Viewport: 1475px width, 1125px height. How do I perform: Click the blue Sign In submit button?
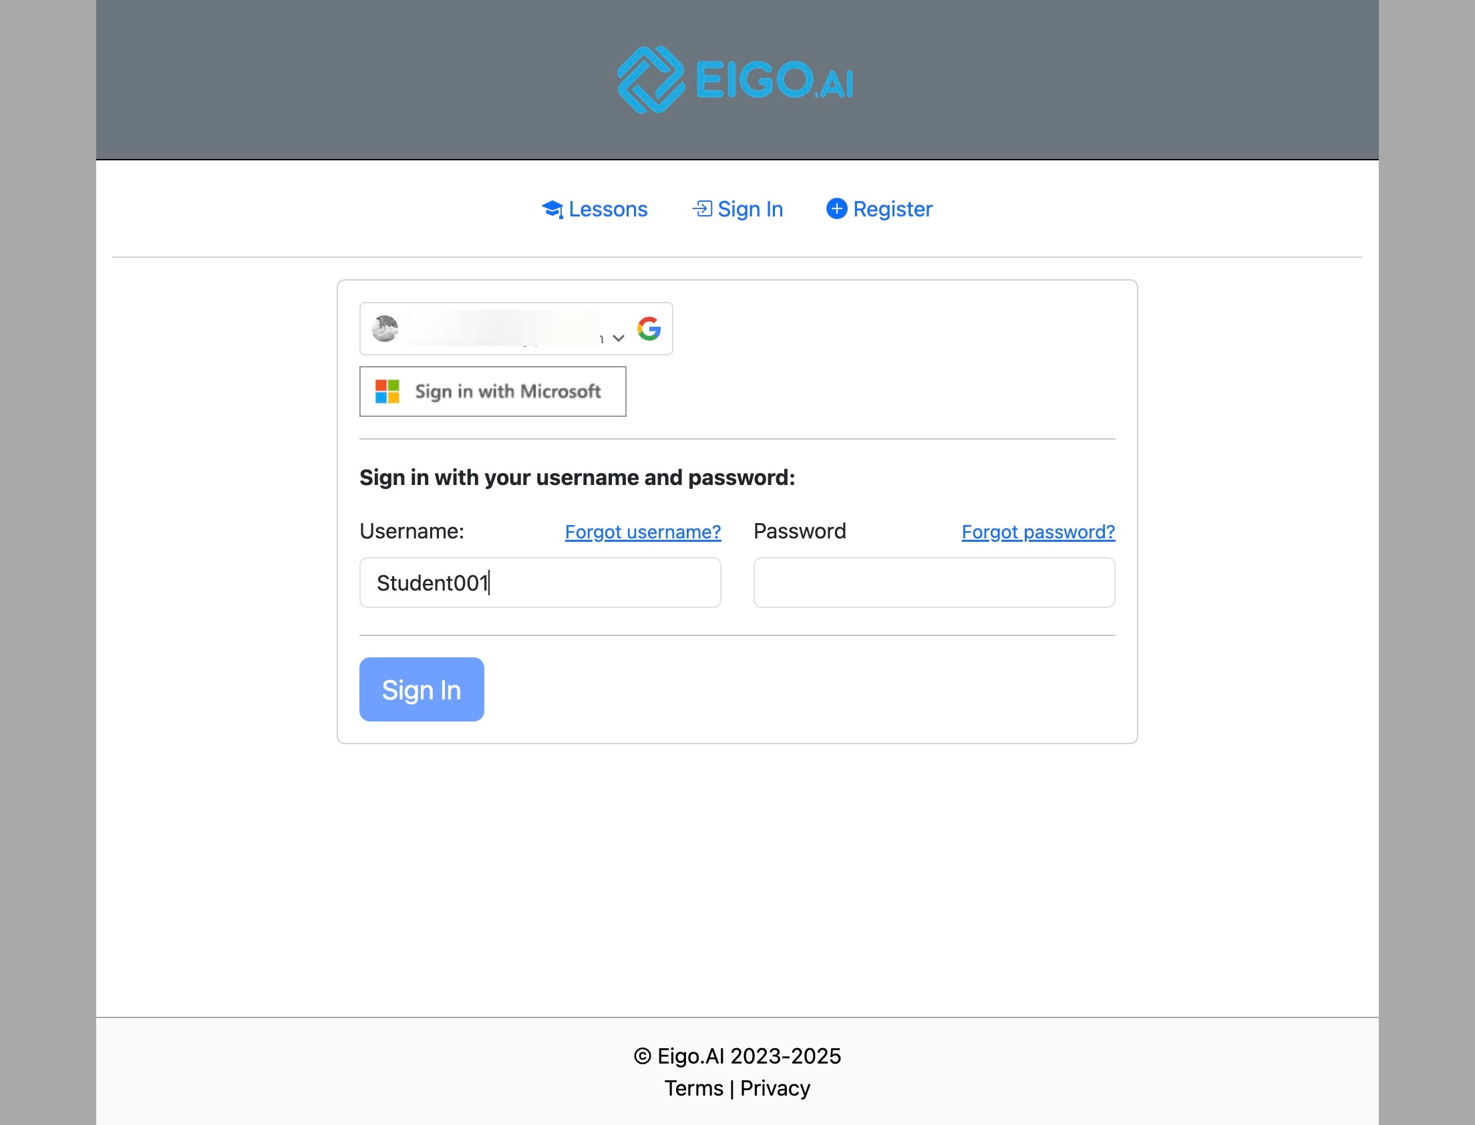point(422,689)
